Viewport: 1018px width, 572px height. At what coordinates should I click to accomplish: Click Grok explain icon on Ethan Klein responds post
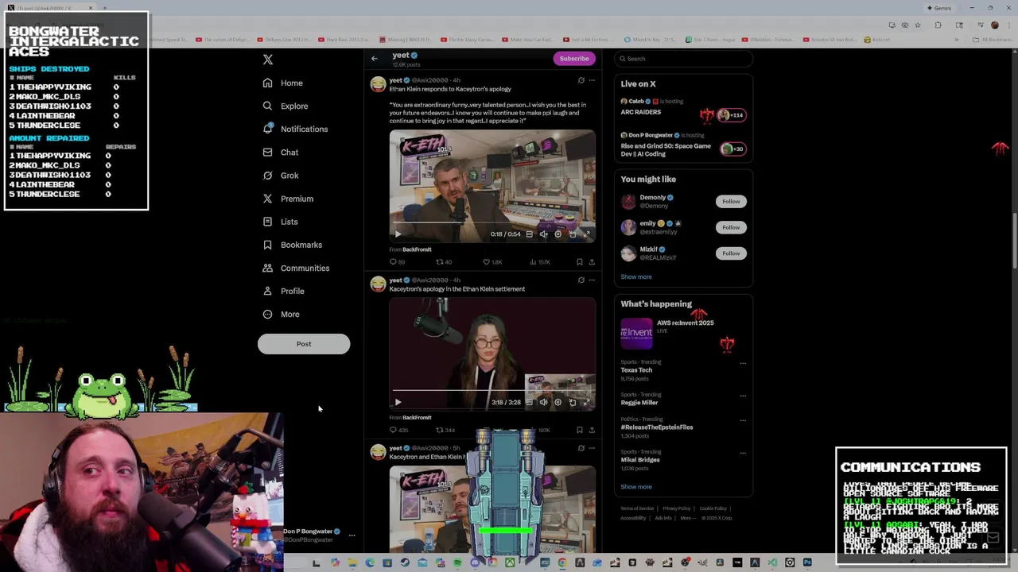coord(581,80)
